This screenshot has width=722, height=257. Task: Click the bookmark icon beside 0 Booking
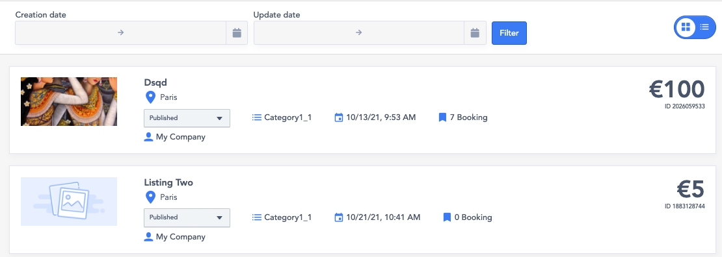tap(447, 217)
